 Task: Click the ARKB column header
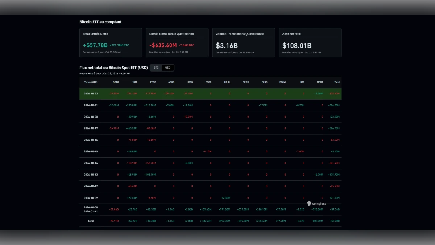point(171,82)
